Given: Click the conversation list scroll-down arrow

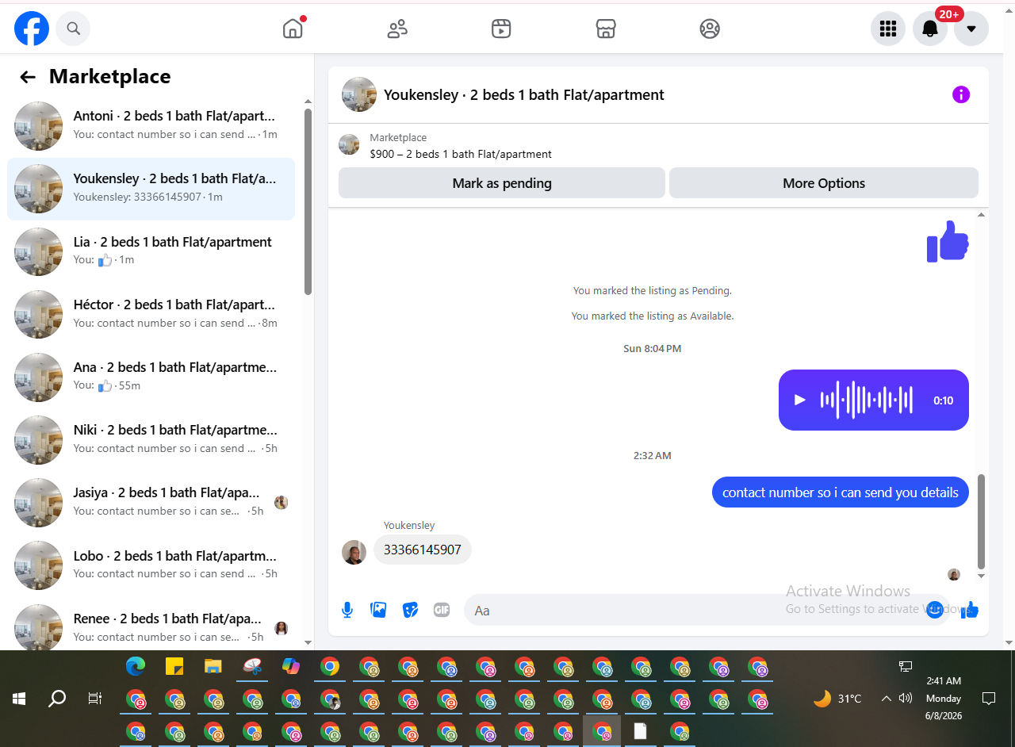Looking at the screenshot, I should 308,642.
